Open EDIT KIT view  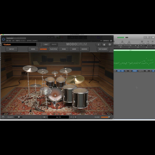tap(12, 49)
